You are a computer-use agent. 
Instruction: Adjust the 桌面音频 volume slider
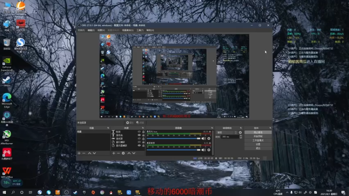click(174, 150)
